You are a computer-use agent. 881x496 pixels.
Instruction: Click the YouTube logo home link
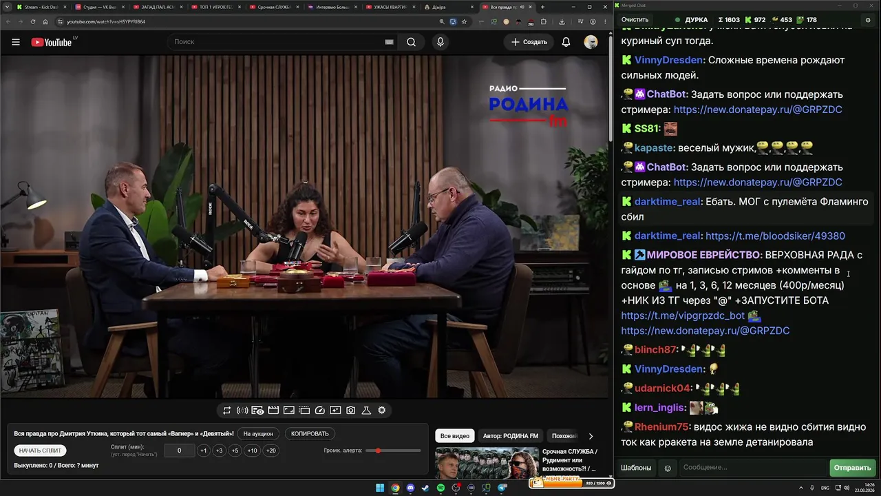(52, 42)
